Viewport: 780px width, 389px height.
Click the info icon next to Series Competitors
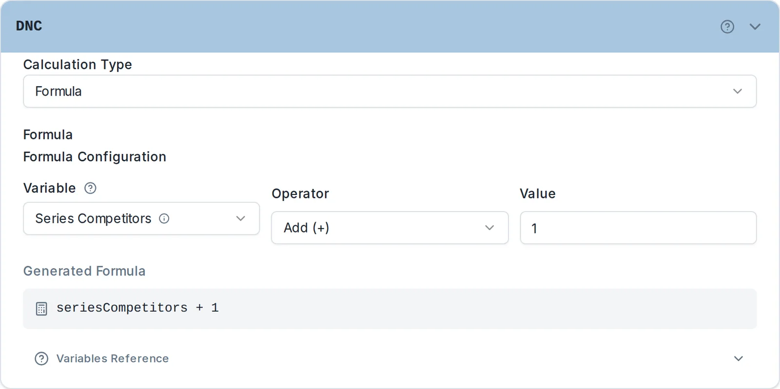[164, 218]
